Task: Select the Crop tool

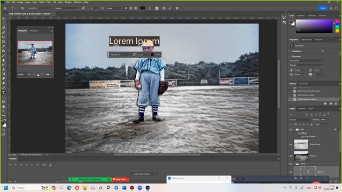Action: pyautogui.click(x=4, y=37)
